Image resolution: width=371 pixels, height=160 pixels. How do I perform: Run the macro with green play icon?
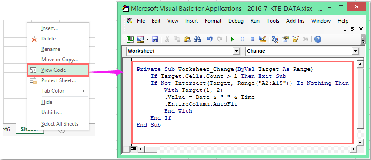tap(232, 39)
